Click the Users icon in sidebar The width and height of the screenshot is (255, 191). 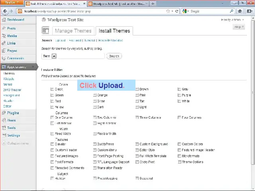[4, 120]
